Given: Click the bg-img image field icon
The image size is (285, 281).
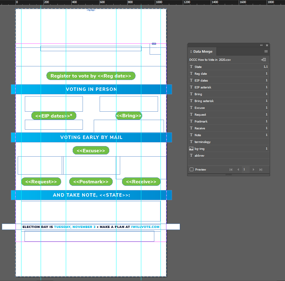Looking at the screenshot, I should pyautogui.click(x=191, y=149).
